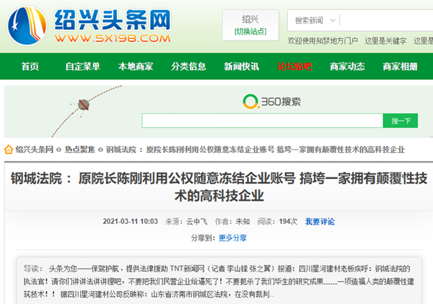Screen dimensions: 433x304
Task: Select 分类信息 in the navigation bar
Action: tap(188, 66)
